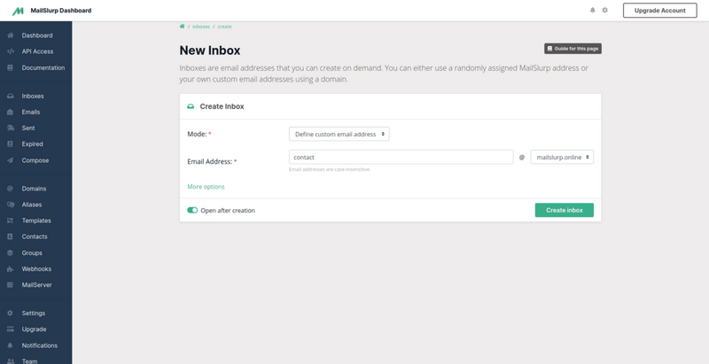The width and height of the screenshot is (709, 364).
Task: Open Webhooks menu item
Action: point(36,269)
